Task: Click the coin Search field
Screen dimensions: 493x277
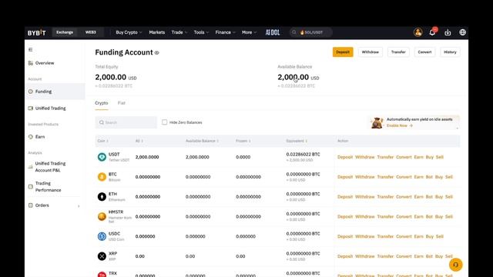Action: pos(126,122)
